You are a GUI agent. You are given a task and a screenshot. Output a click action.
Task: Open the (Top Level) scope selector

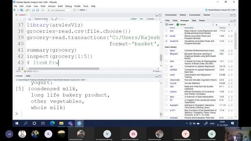pos(32,71)
